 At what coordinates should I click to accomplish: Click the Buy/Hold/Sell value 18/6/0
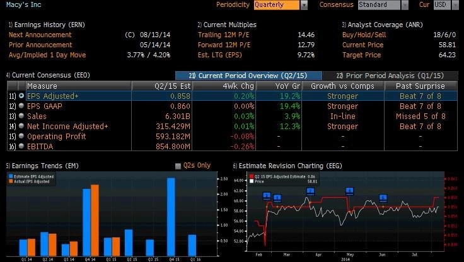point(444,35)
